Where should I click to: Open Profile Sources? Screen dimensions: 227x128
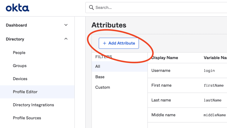coord(27,118)
